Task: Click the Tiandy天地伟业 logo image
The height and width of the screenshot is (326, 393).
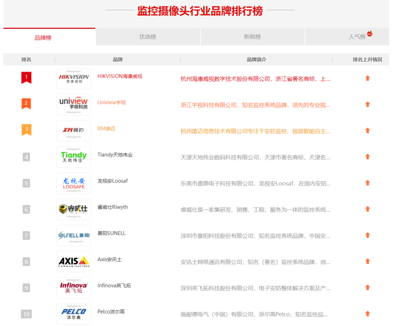Action: click(x=74, y=157)
